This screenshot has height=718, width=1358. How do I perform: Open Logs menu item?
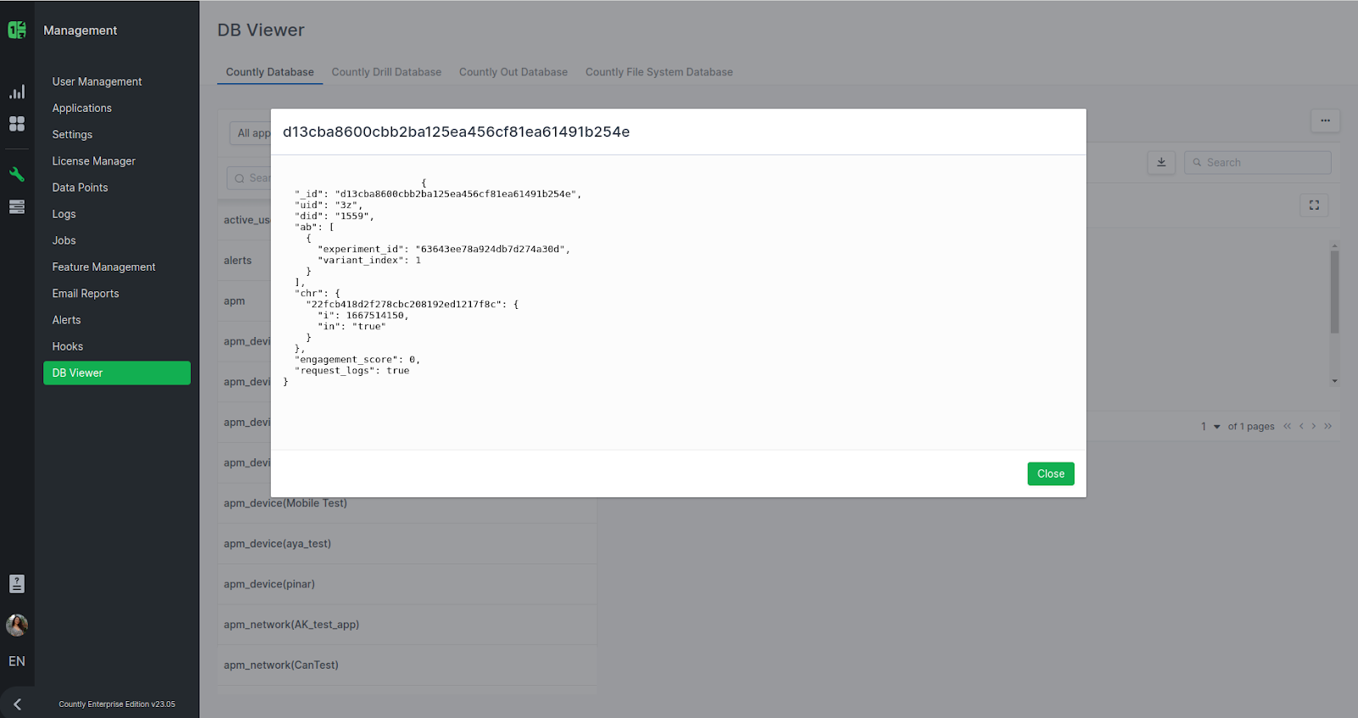[x=64, y=214]
